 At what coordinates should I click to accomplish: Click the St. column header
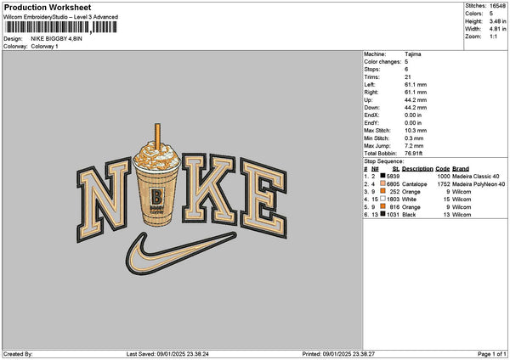tap(396, 169)
